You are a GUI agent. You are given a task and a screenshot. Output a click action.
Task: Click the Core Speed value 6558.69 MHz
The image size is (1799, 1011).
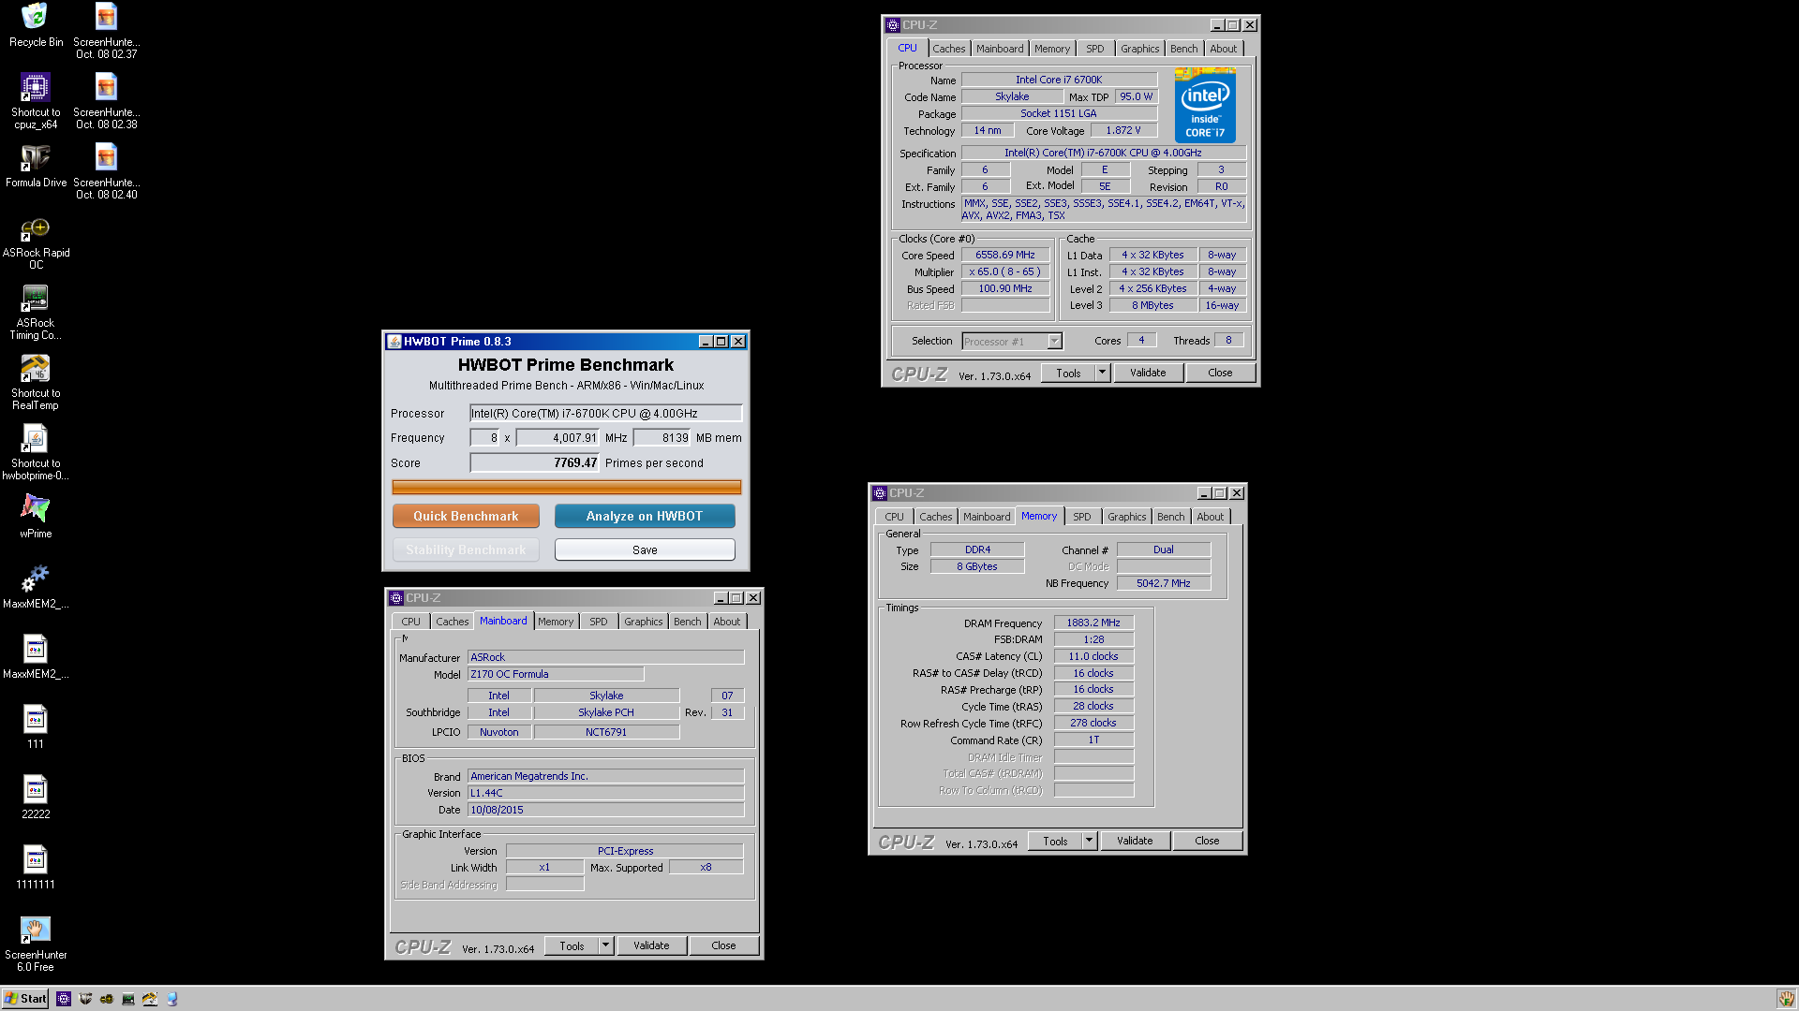coord(1004,255)
